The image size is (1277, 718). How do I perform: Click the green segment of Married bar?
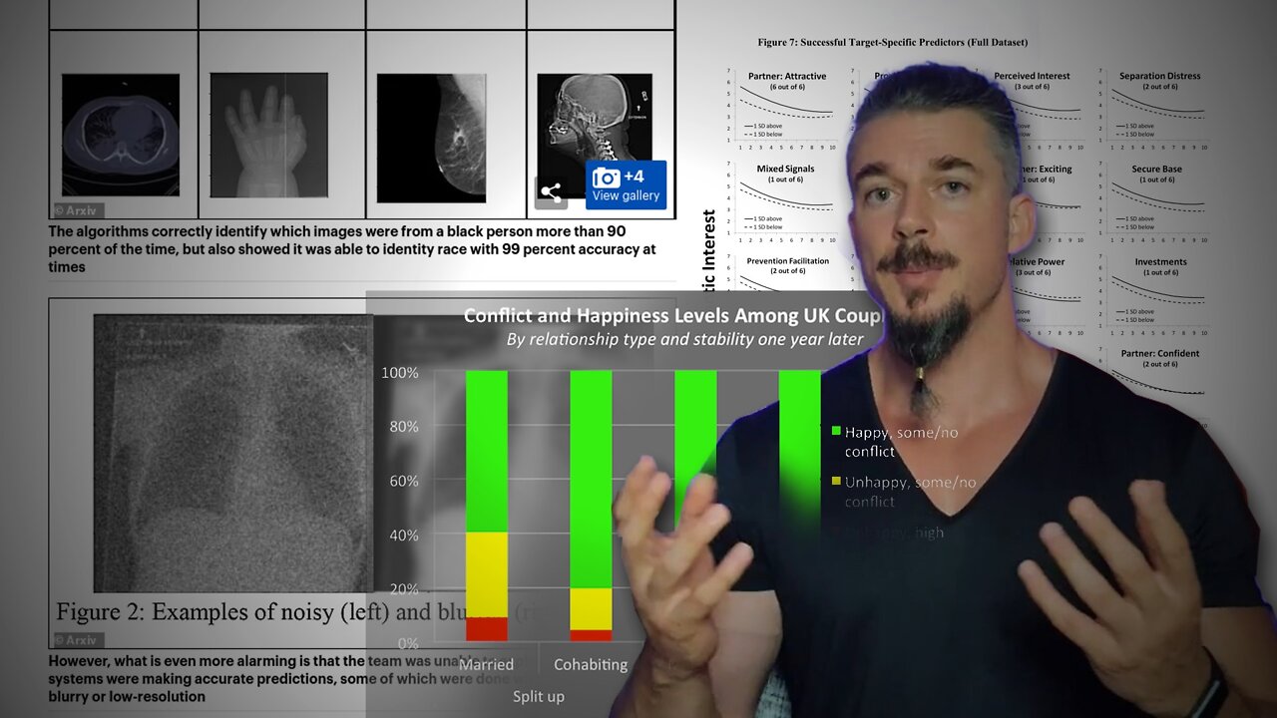pyautogui.click(x=487, y=452)
